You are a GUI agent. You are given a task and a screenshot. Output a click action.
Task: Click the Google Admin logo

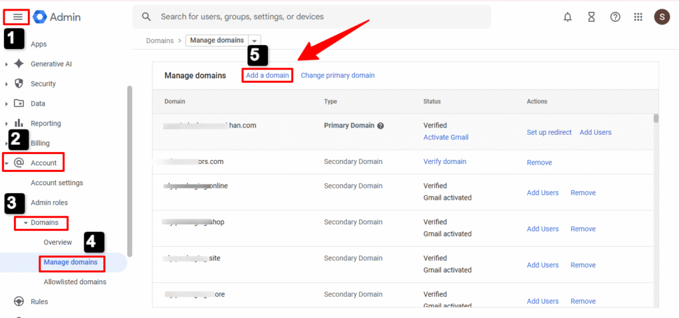click(57, 17)
